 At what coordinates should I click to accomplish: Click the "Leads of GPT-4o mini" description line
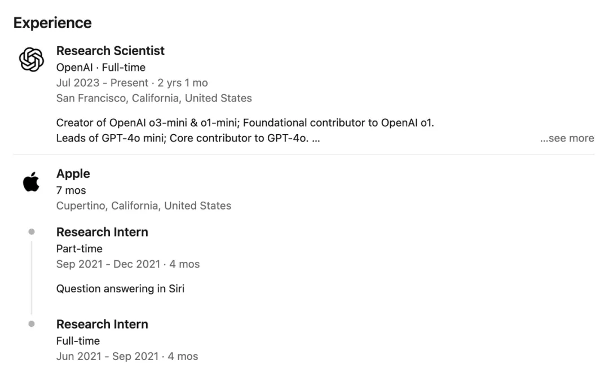tap(188, 138)
